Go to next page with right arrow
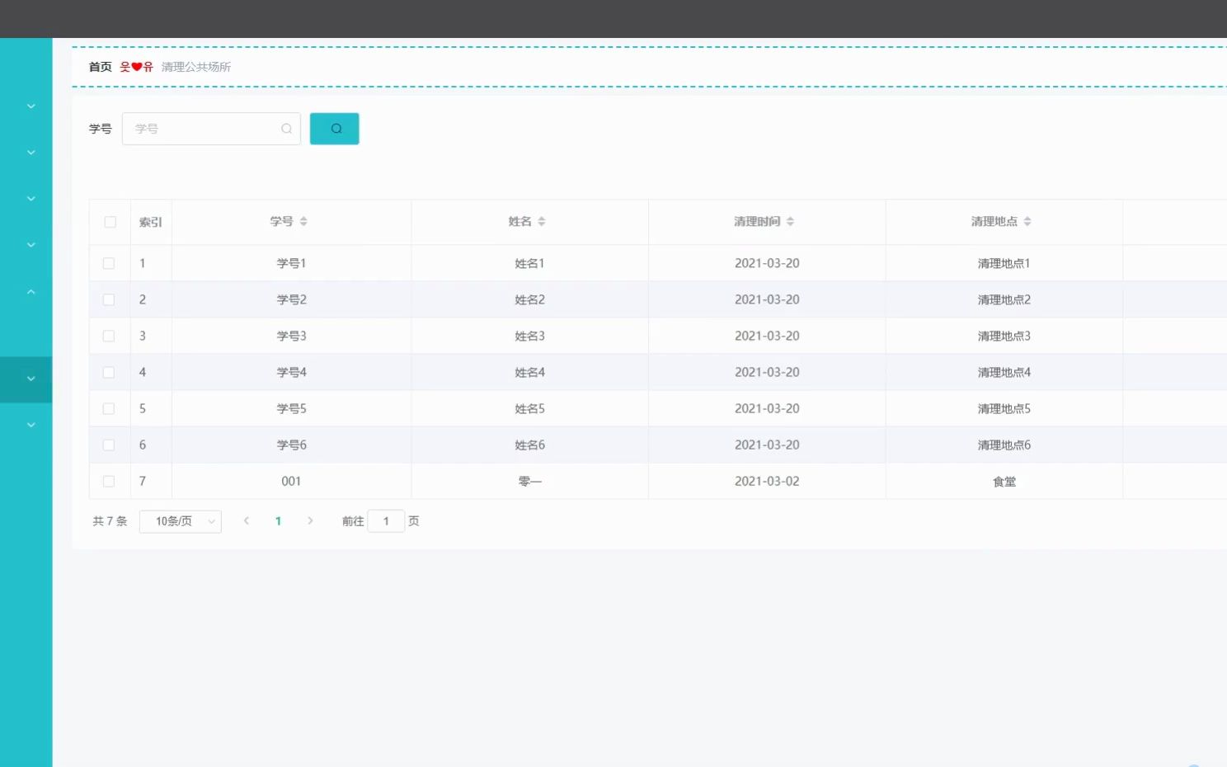The image size is (1227, 767). pos(310,520)
